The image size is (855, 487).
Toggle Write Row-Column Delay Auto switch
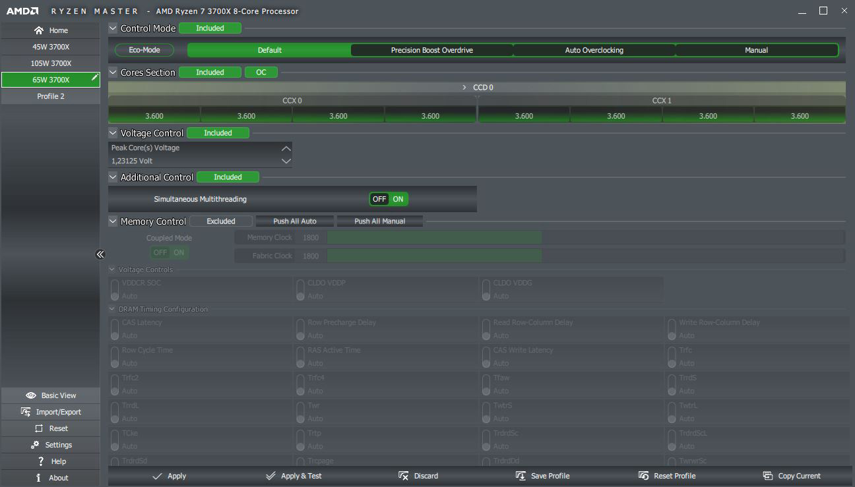coord(672,329)
